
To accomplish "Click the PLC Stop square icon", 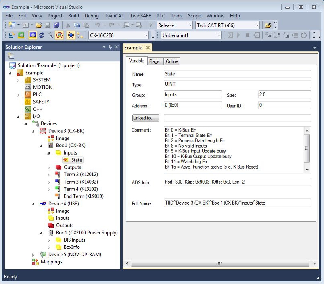I will 248,35.
